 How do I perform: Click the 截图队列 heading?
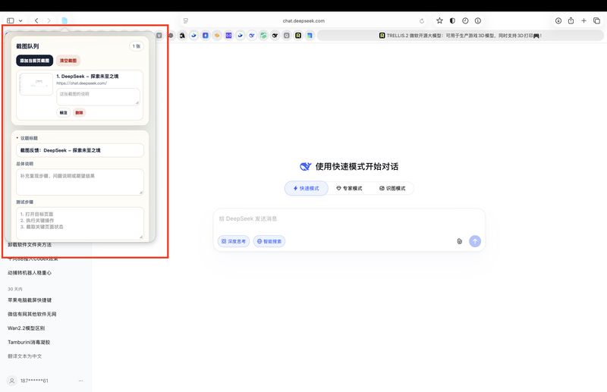coord(27,46)
